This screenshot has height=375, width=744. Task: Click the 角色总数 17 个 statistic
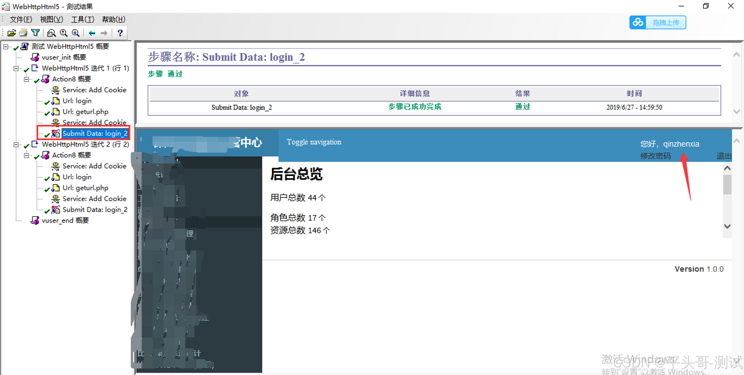tap(298, 218)
